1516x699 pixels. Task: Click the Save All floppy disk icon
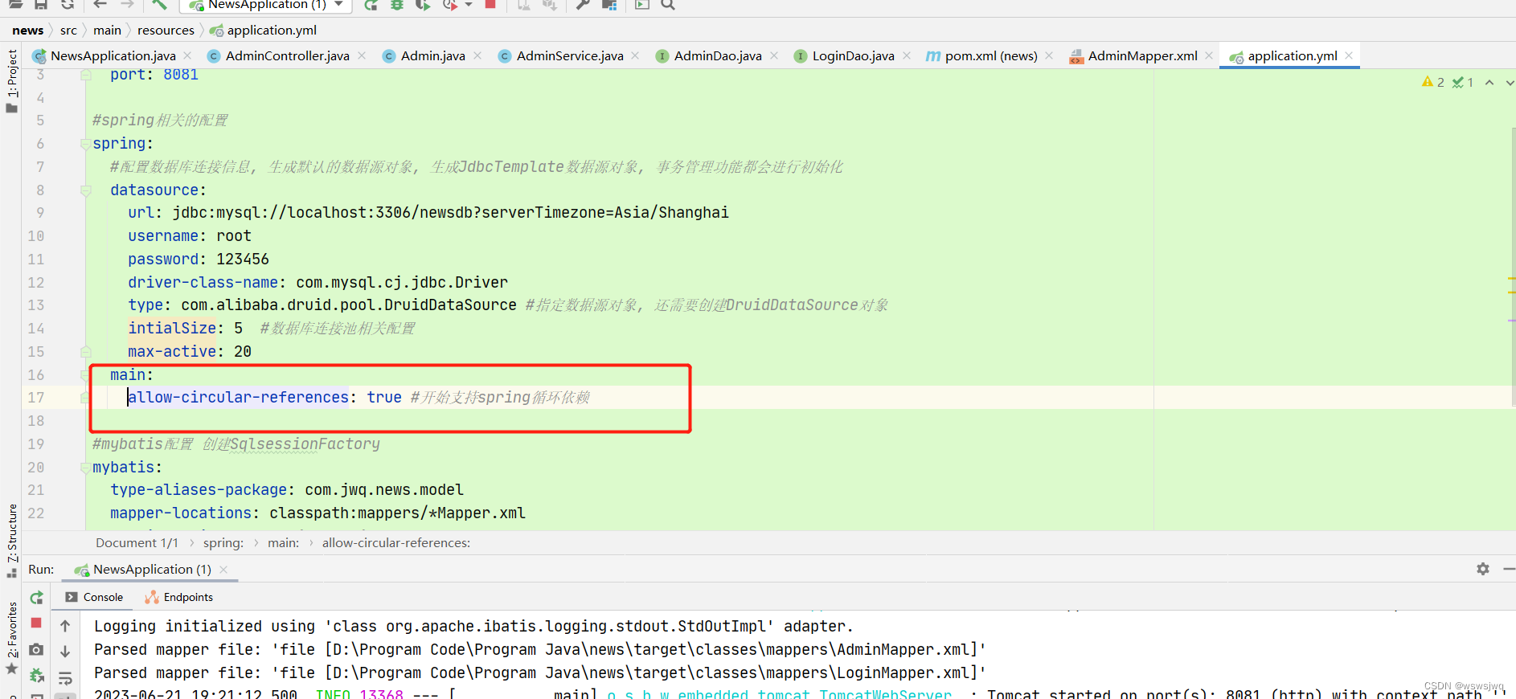point(41,5)
